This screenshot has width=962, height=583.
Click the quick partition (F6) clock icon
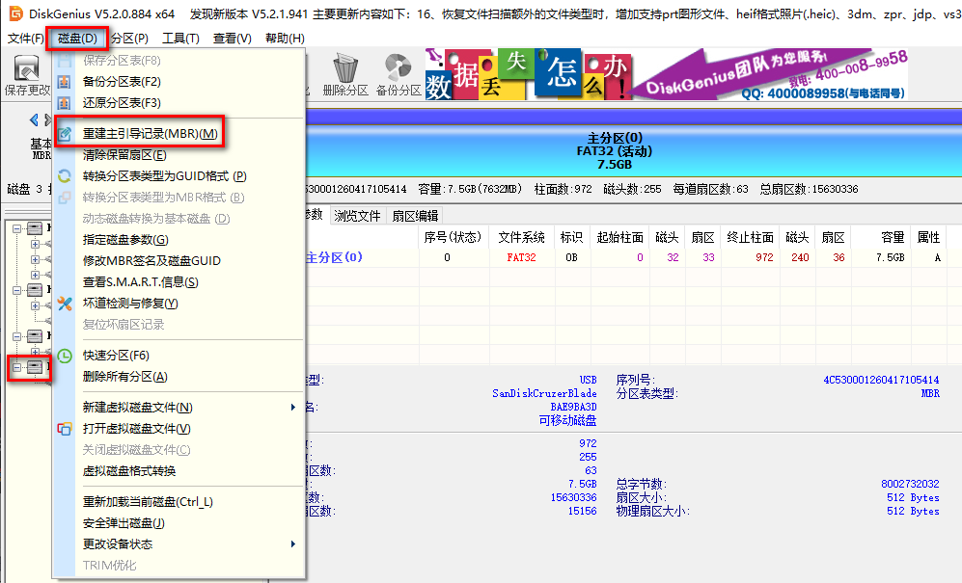coord(65,356)
